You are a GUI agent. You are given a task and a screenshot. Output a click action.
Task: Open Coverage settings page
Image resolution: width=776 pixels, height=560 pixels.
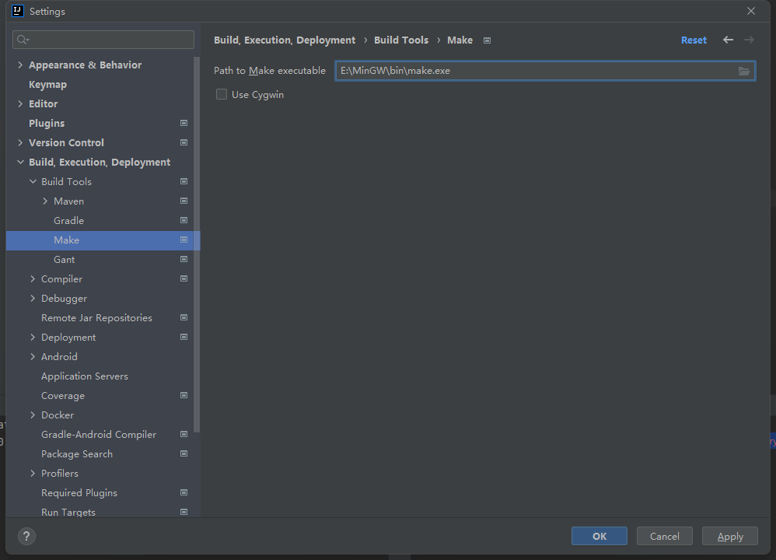click(x=63, y=396)
